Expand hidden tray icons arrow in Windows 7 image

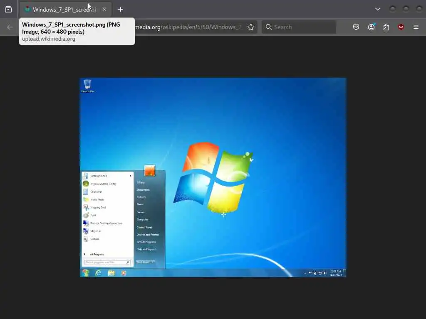305,273
